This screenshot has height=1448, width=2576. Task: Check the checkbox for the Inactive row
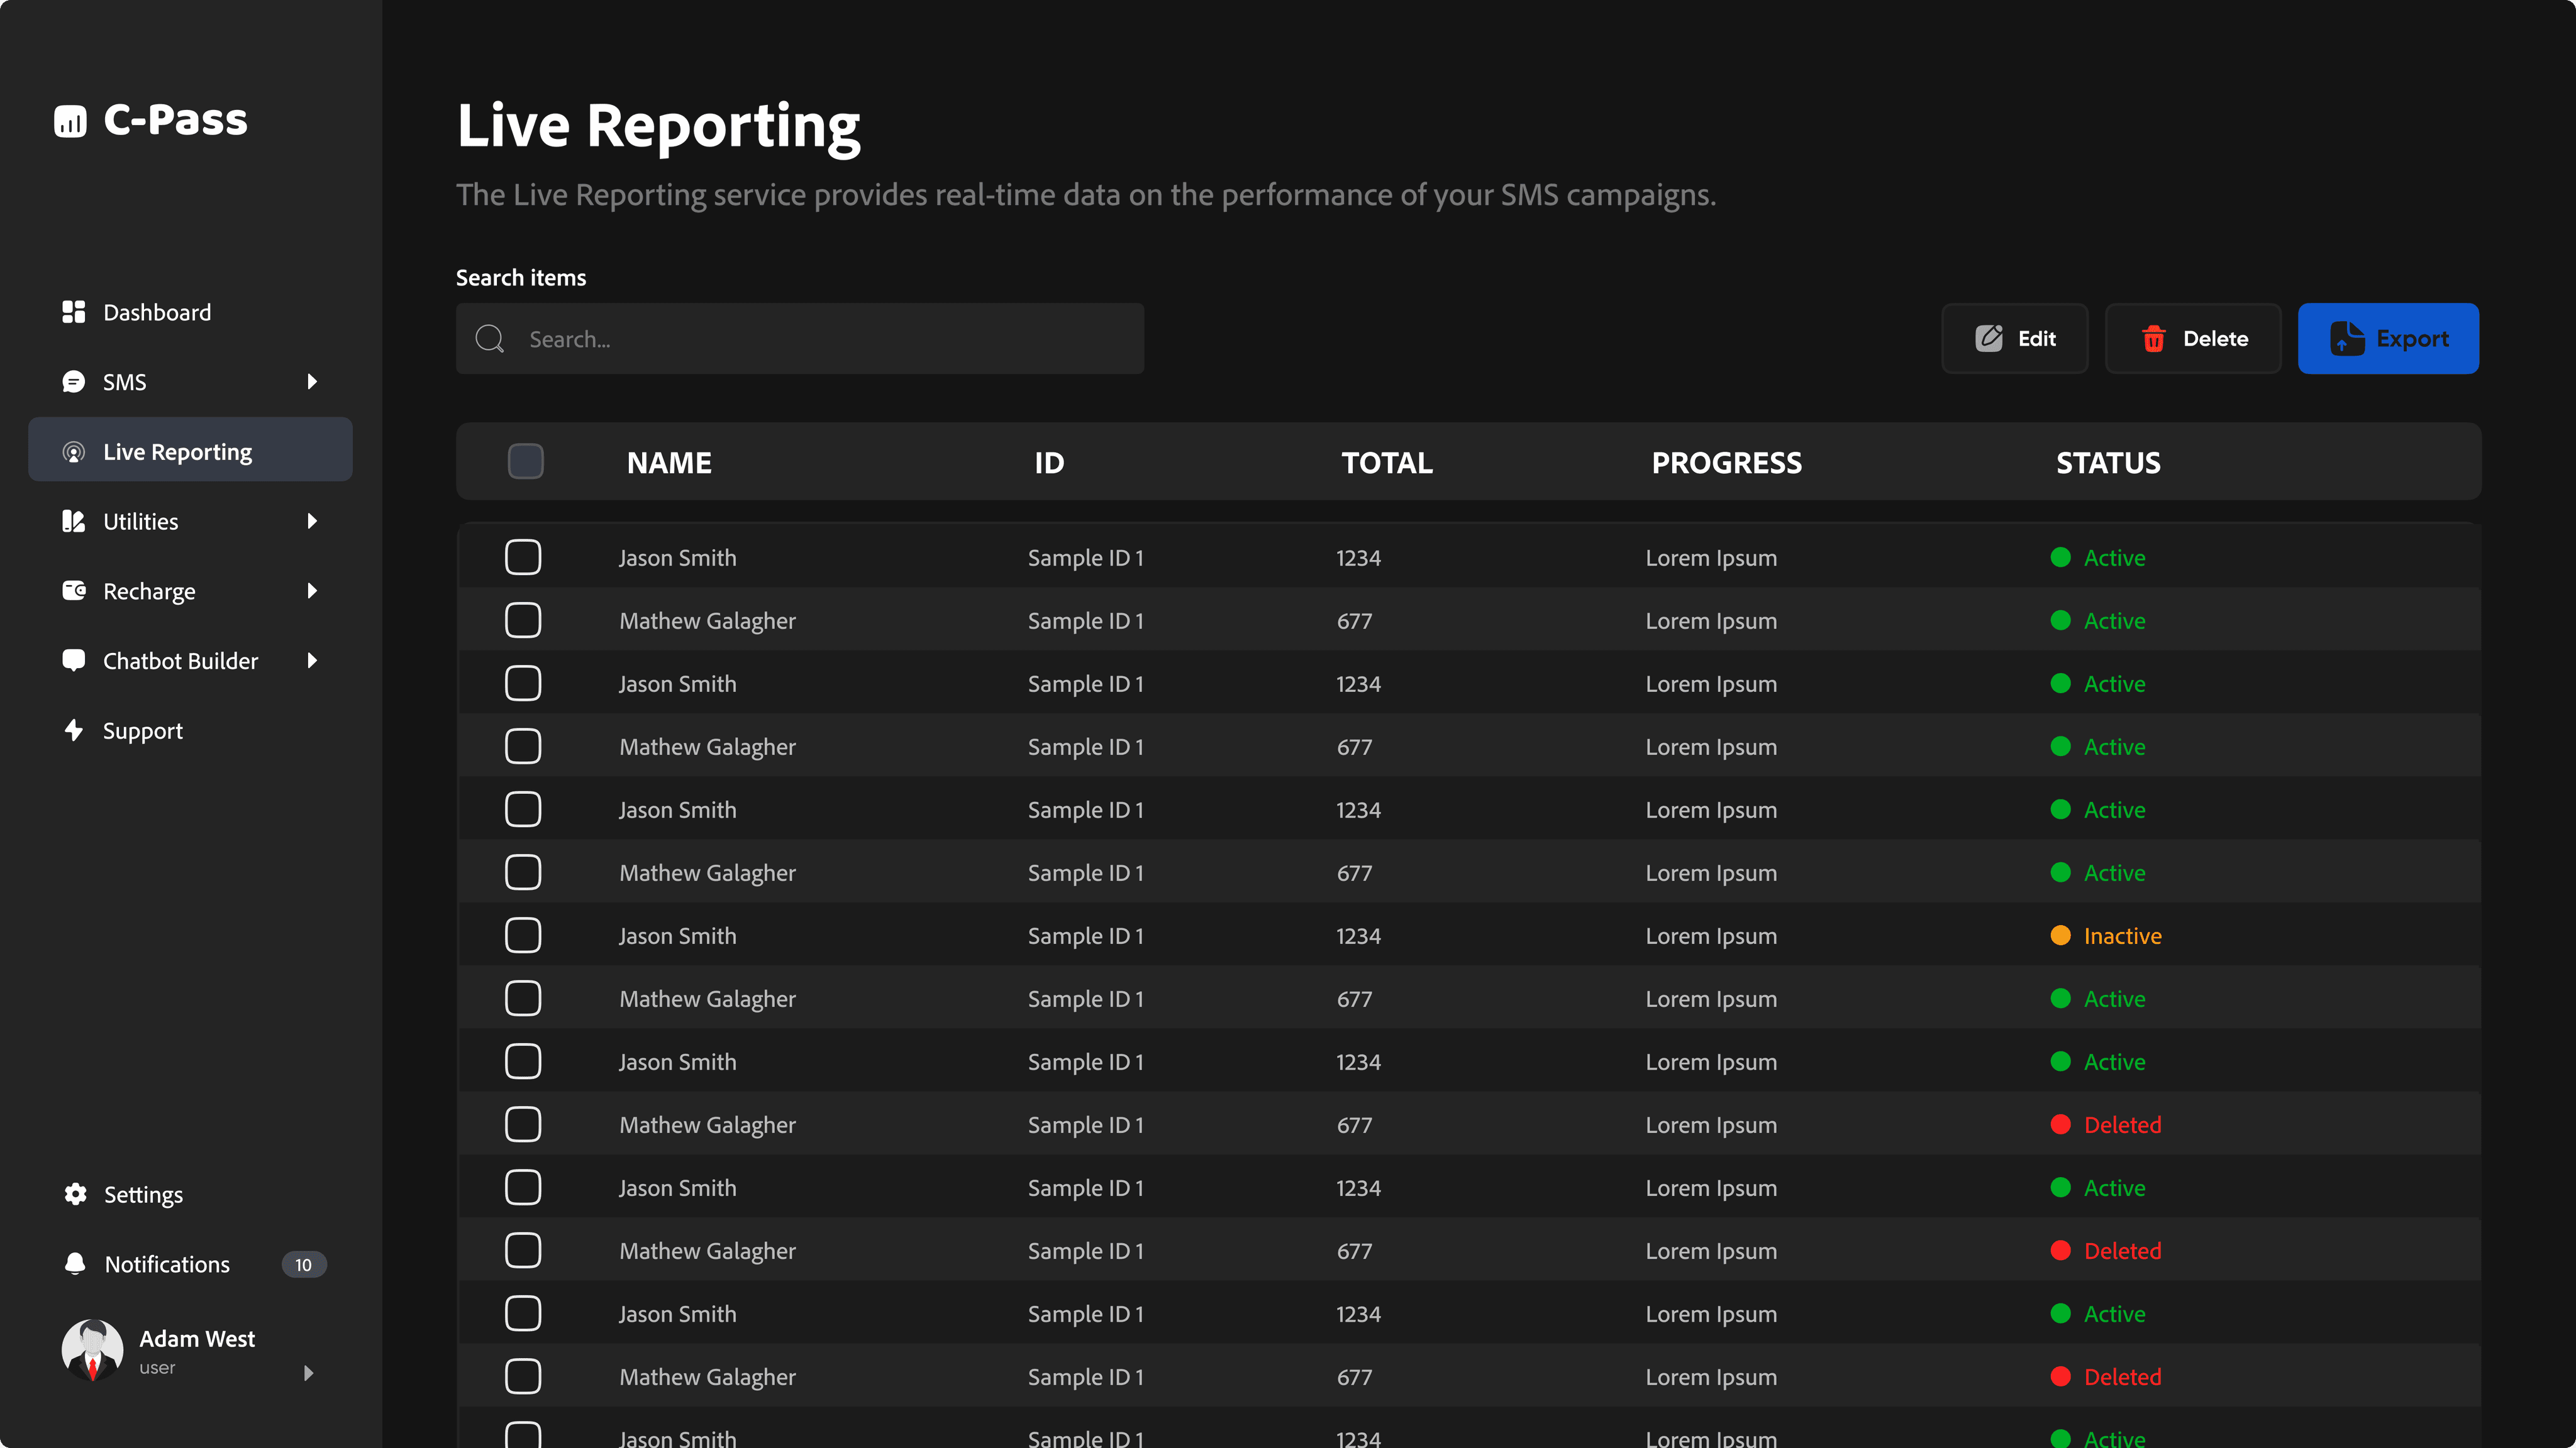[523, 935]
